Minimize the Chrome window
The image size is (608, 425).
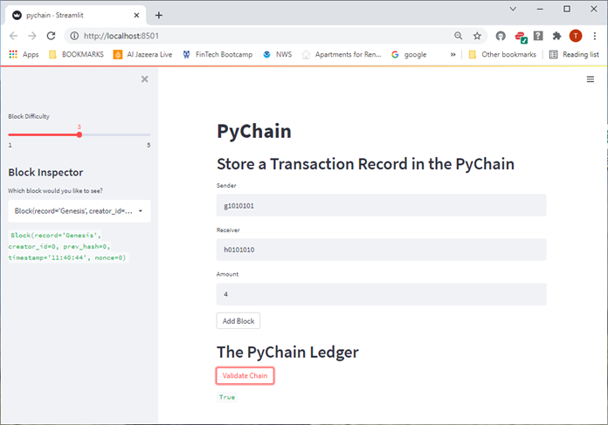[540, 9]
